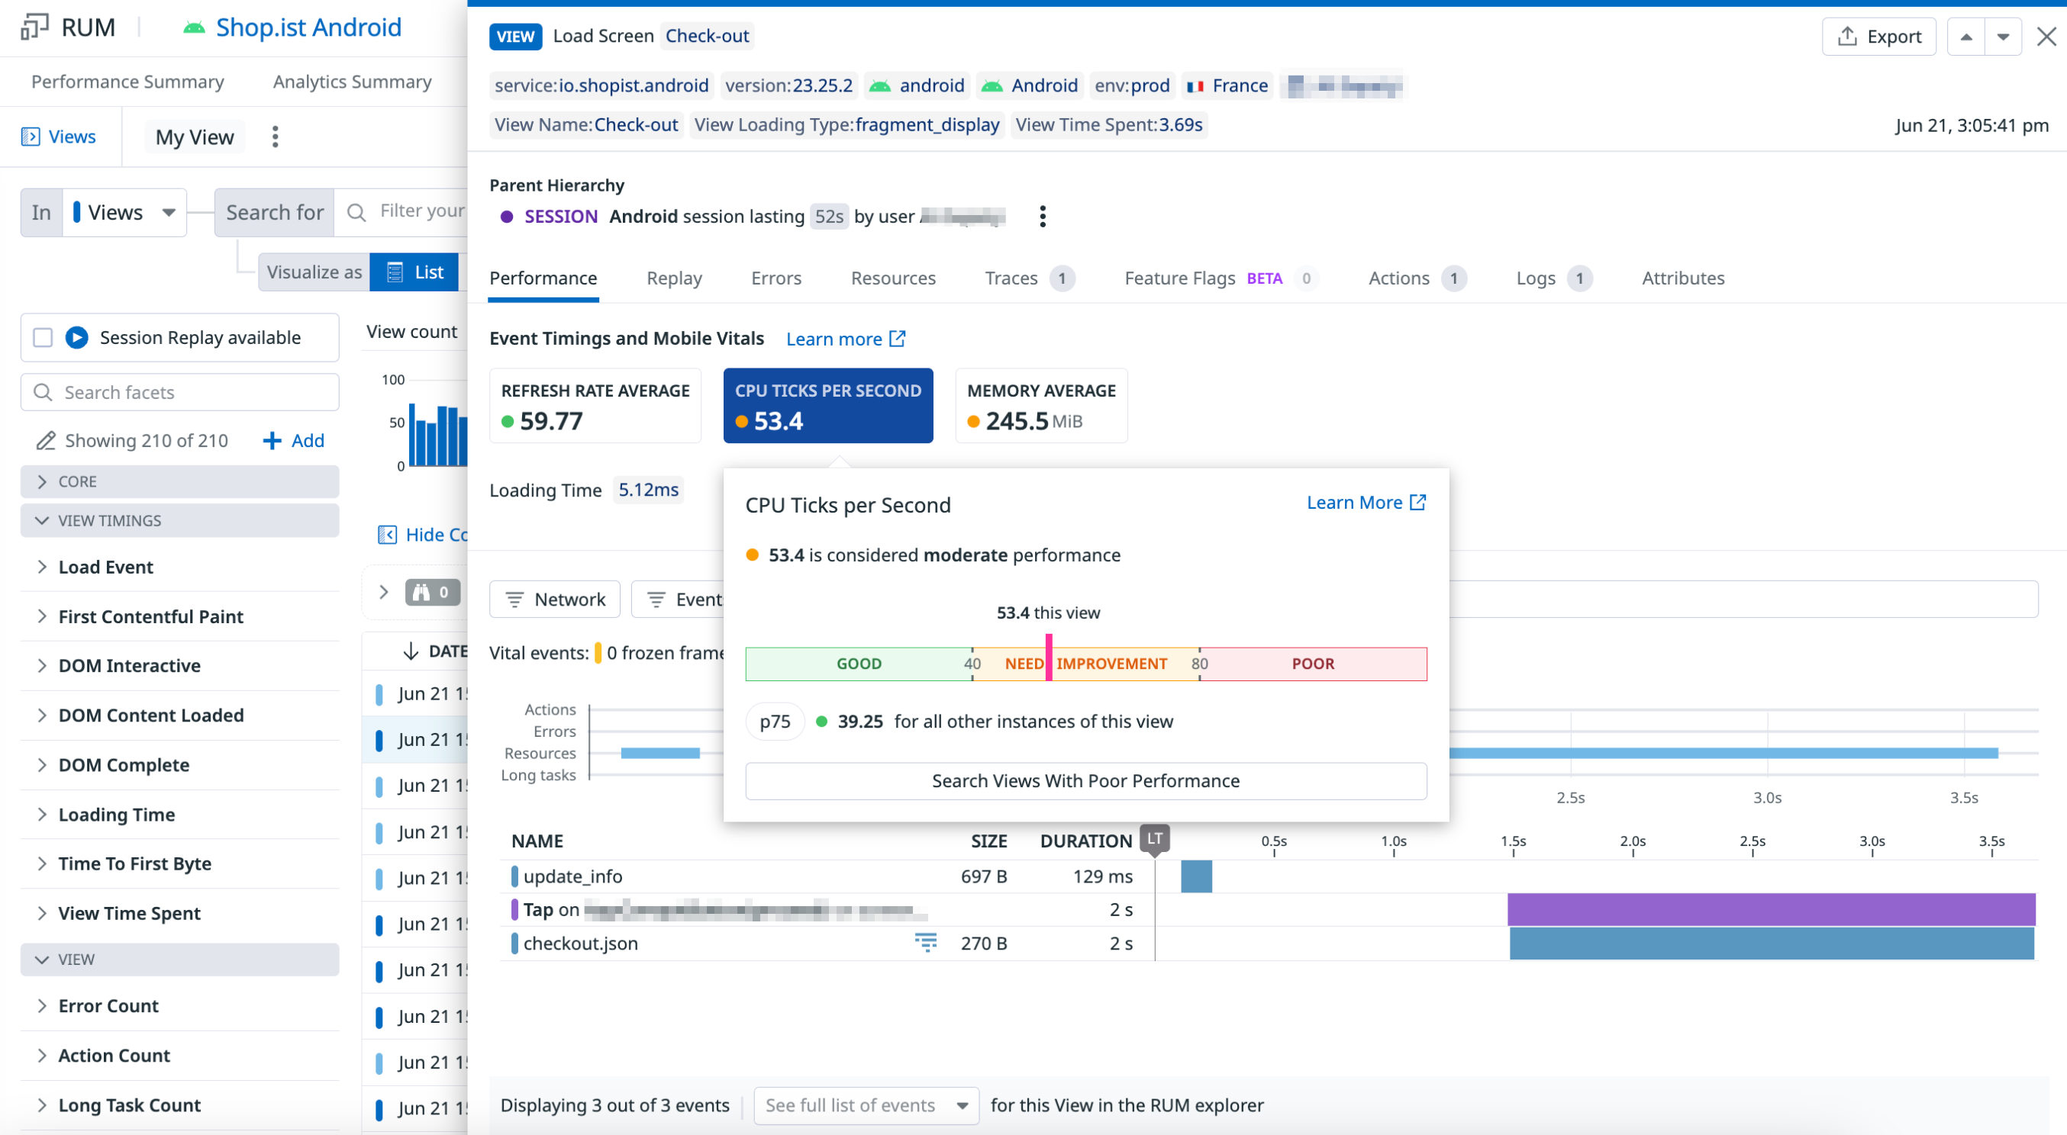Go to previous view with up arrow
2067x1135 pixels.
pyautogui.click(x=1966, y=36)
